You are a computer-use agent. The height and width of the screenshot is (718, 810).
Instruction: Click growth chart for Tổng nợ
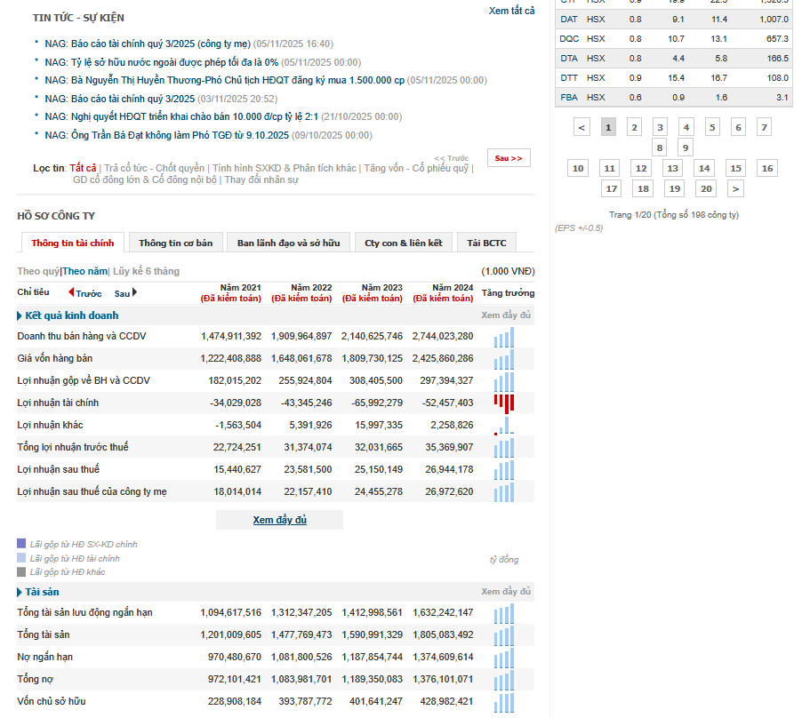504,681
